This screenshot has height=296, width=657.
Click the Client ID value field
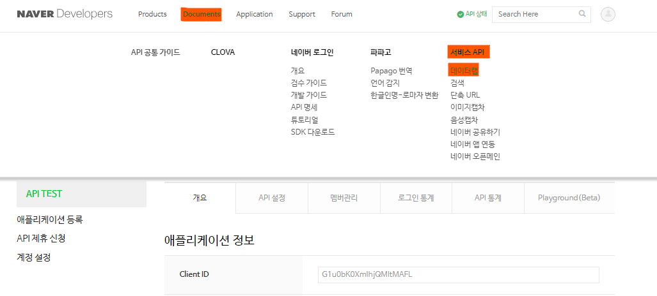point(459,275)
